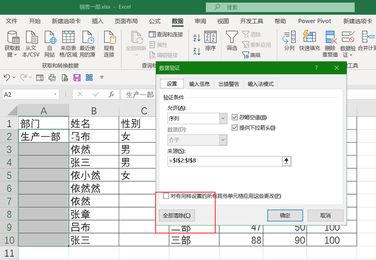Switch to Error Alert (出错警告) tab
This screenshot has height=260, width=376.
[x=229, y=84]
